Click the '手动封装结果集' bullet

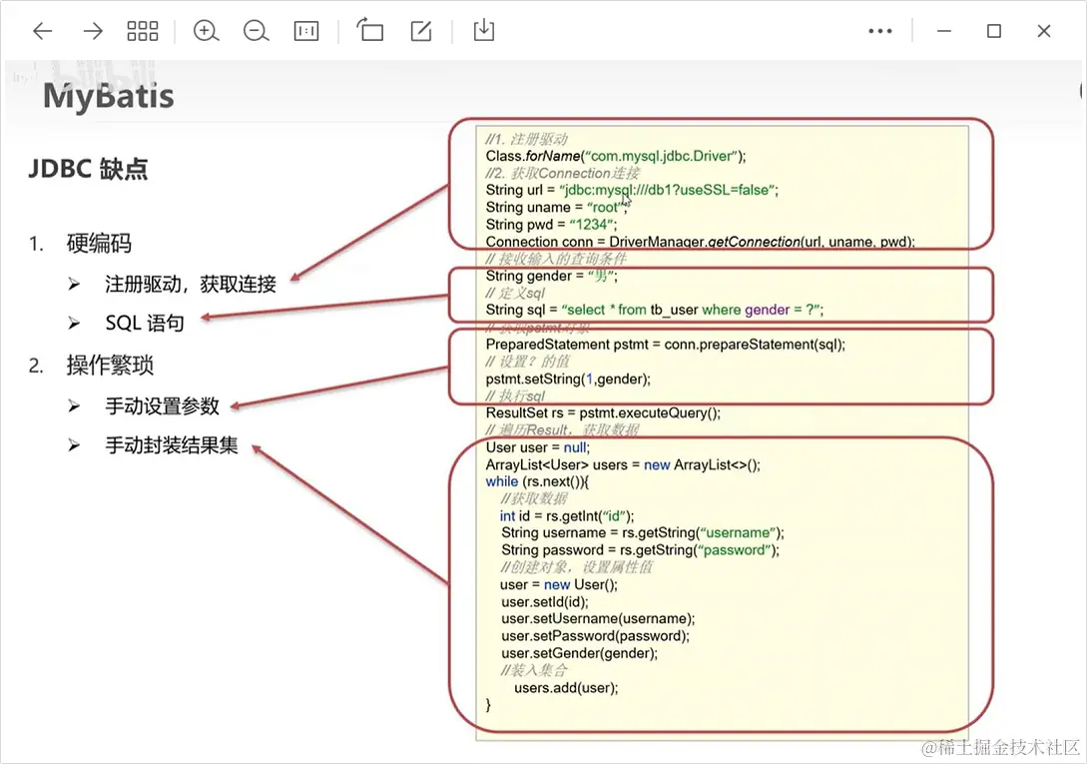(x=172, y=445)
